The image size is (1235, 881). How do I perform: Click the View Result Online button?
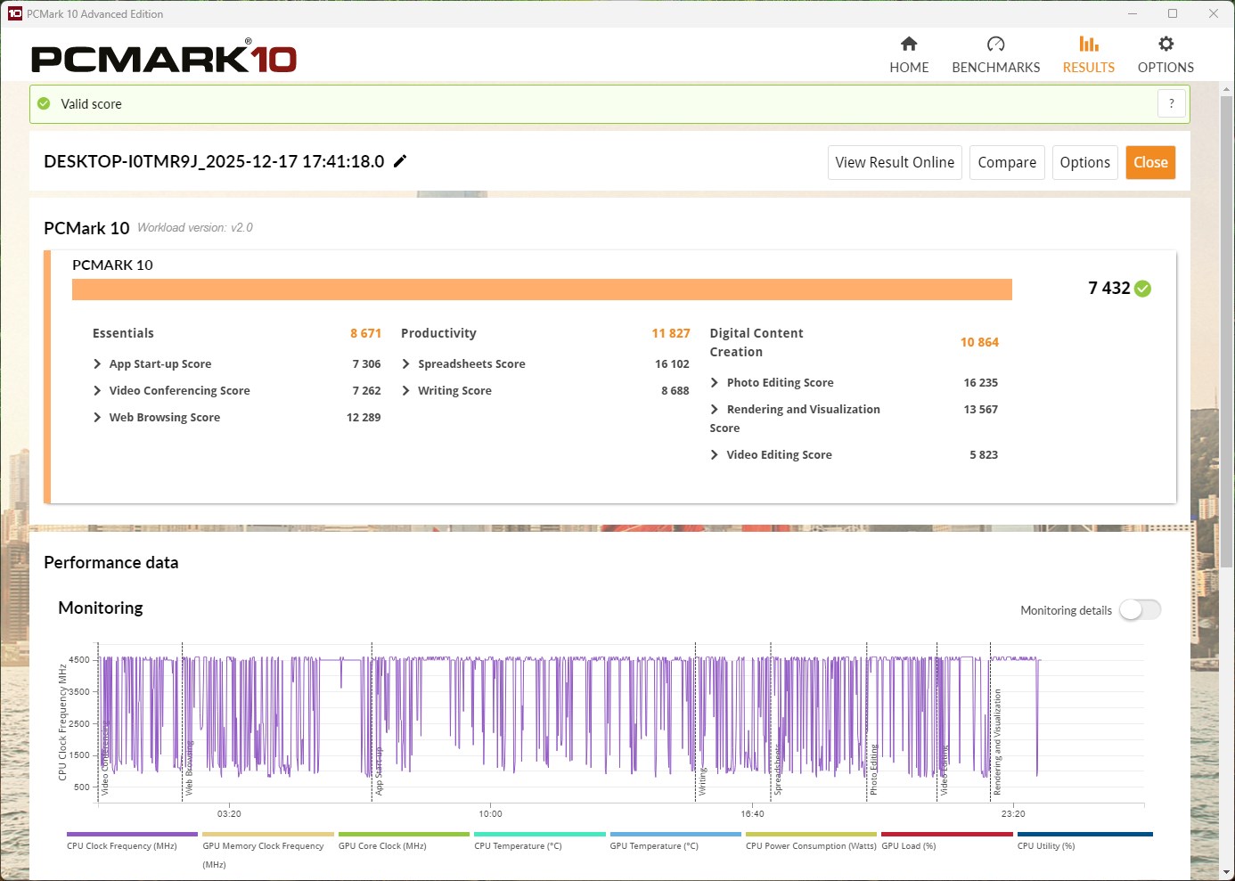click(894, 162)
